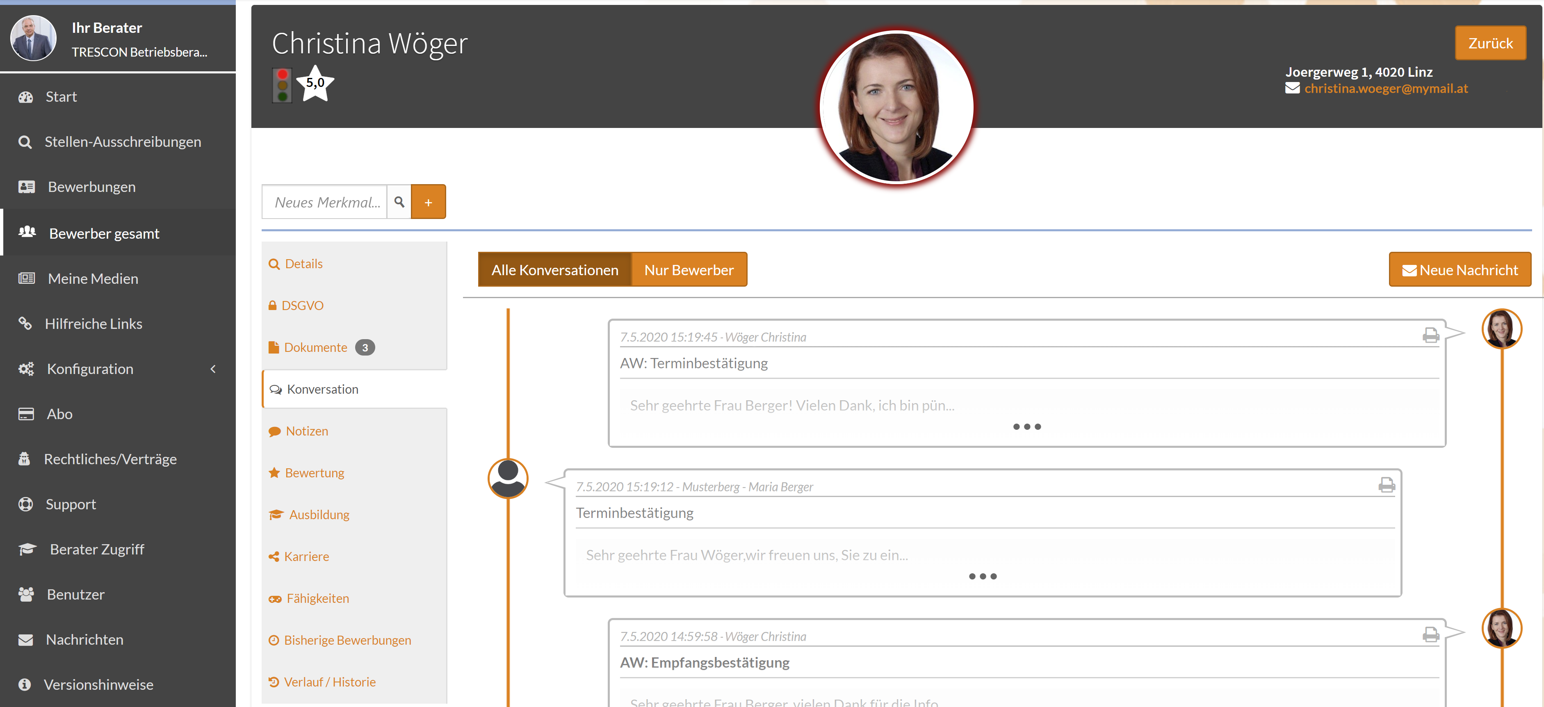The height and width of the screenshot is (707, 1544).
Task: Click Christina Wöger's large profile photo
Action: (x=896, y=107)
